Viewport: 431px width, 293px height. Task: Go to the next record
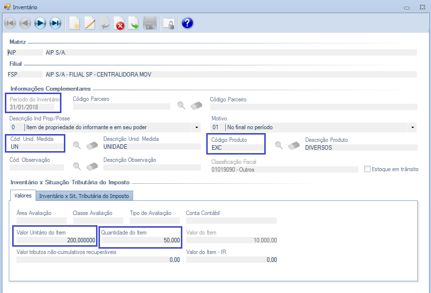pos(40,23)
